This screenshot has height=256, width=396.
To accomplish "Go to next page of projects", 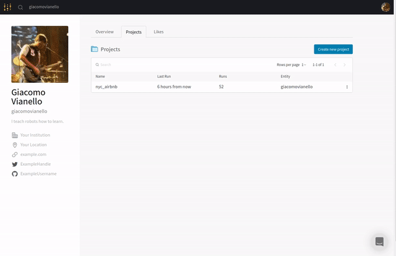I will point(345,65).
